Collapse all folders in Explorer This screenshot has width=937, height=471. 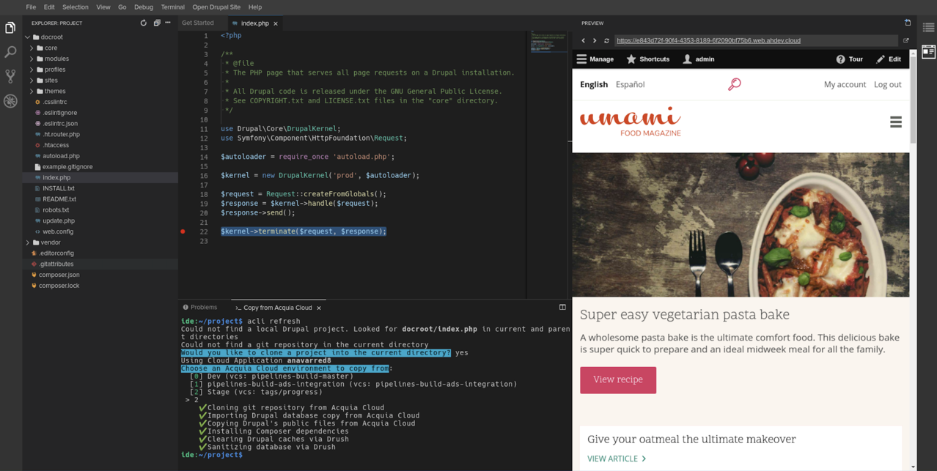click(x=156, y=23)
